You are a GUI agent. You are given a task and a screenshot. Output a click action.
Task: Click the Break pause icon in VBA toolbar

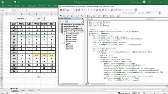tap(91, 10)
